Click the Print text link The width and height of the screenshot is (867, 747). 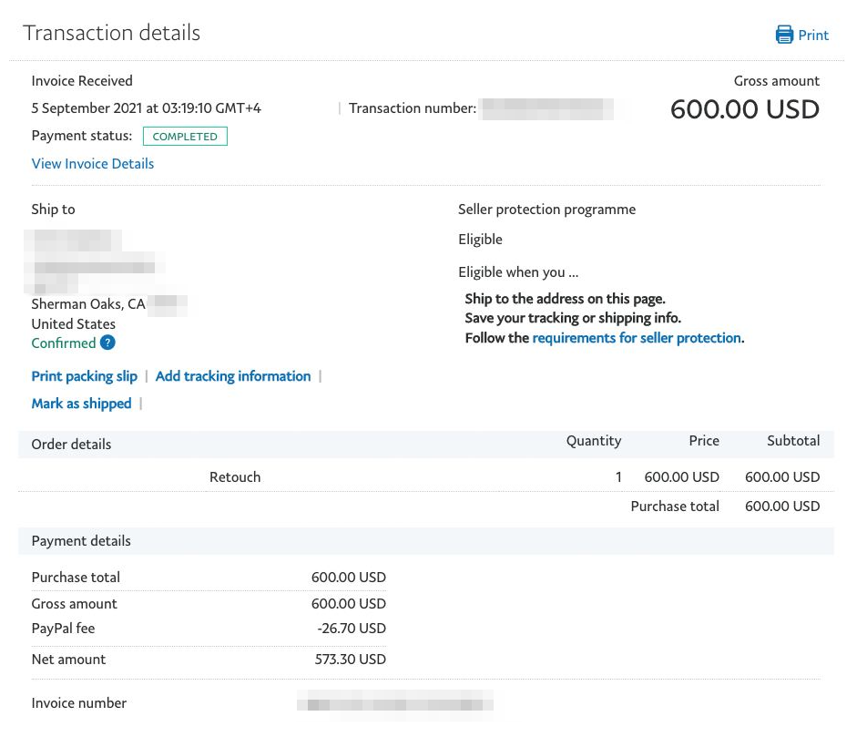(813, 36)
